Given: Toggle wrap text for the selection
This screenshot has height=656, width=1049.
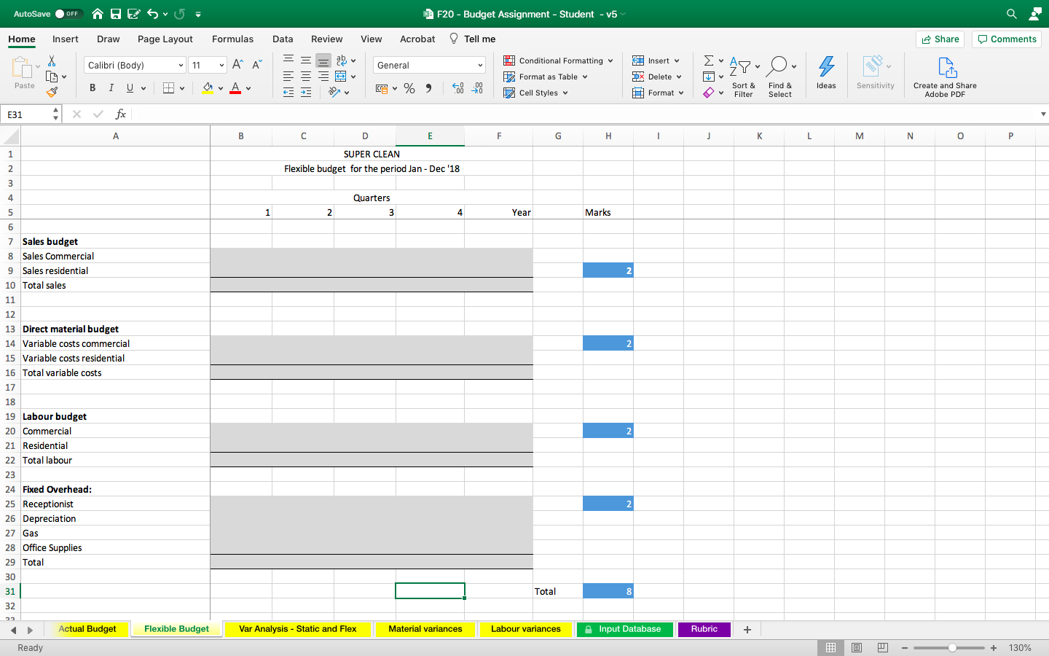Looking at the screenshot, I should coord(342,60).
